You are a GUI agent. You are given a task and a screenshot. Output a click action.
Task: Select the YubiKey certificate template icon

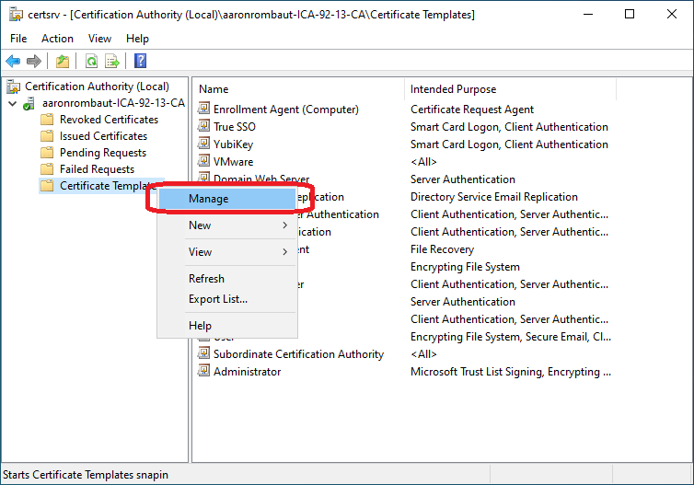click(204, 144)
